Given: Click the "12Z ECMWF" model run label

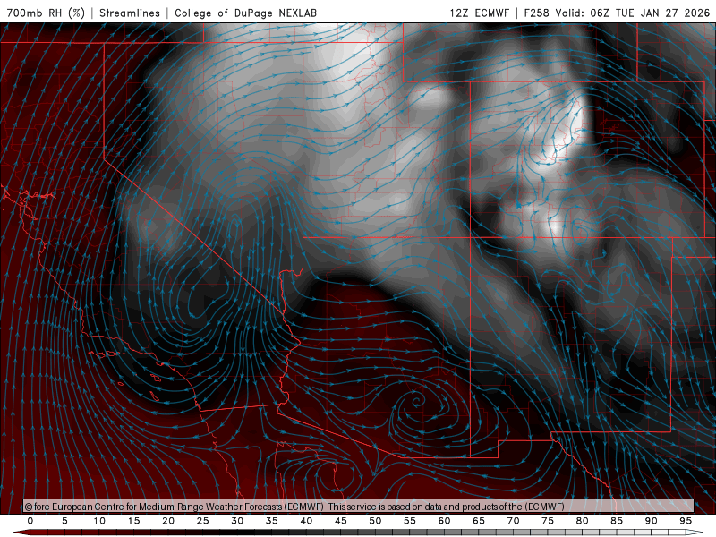Looking at the screenshot, I should 479,13.
